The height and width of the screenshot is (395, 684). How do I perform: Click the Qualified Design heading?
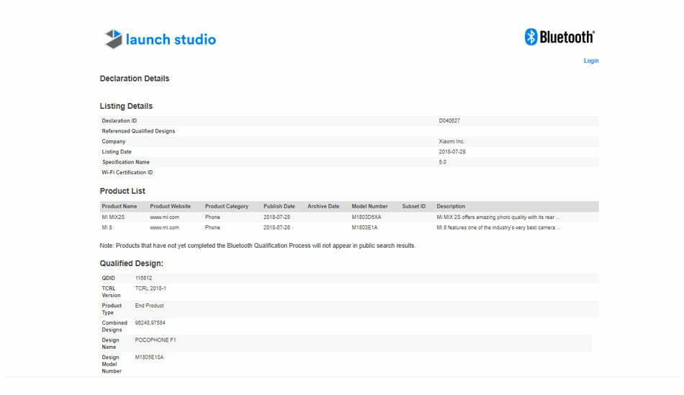tap(131, 264)
